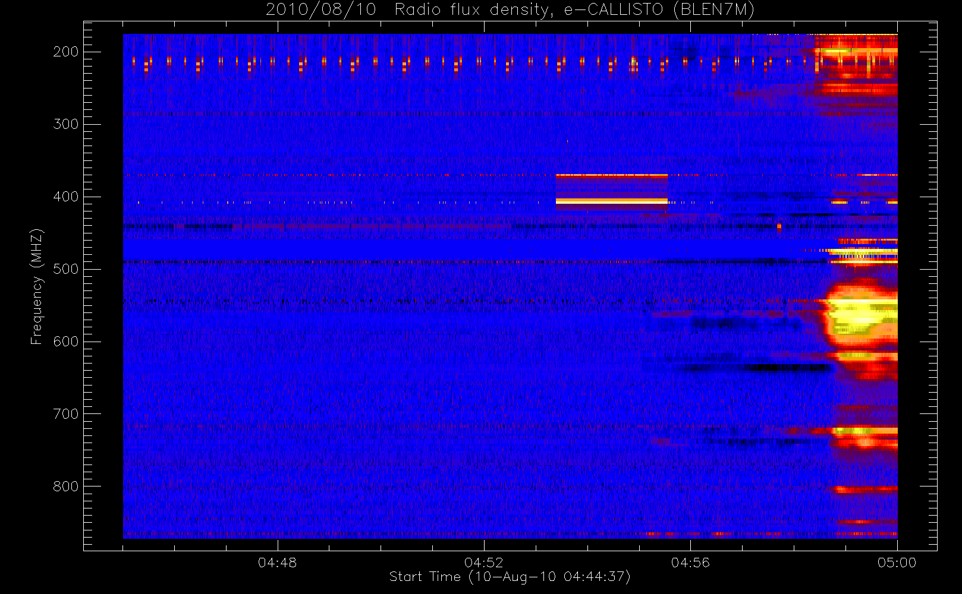Click the 05:00 time tick label
The height and width of the screenshot is (594, 962).
point(897,563)
